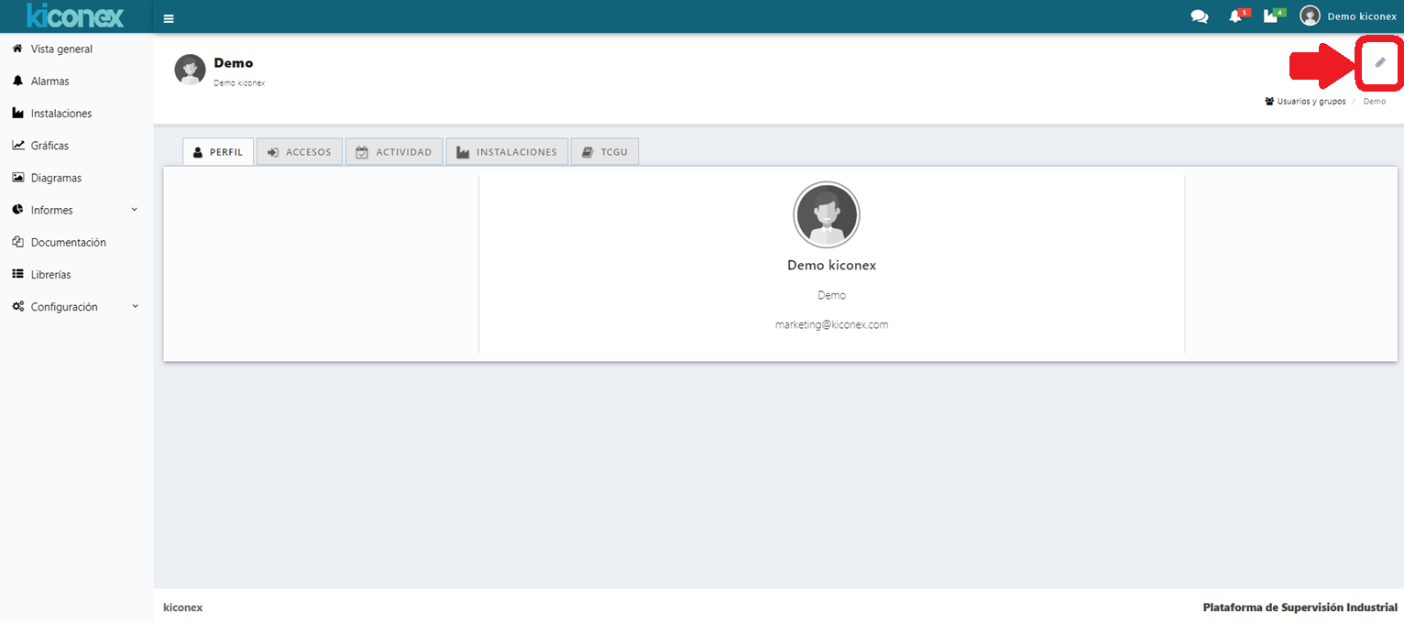Viewport: 1404px width, 623px height.
Task: Toggle the hamburger sidebar menu
Action: tap(169, 18)
